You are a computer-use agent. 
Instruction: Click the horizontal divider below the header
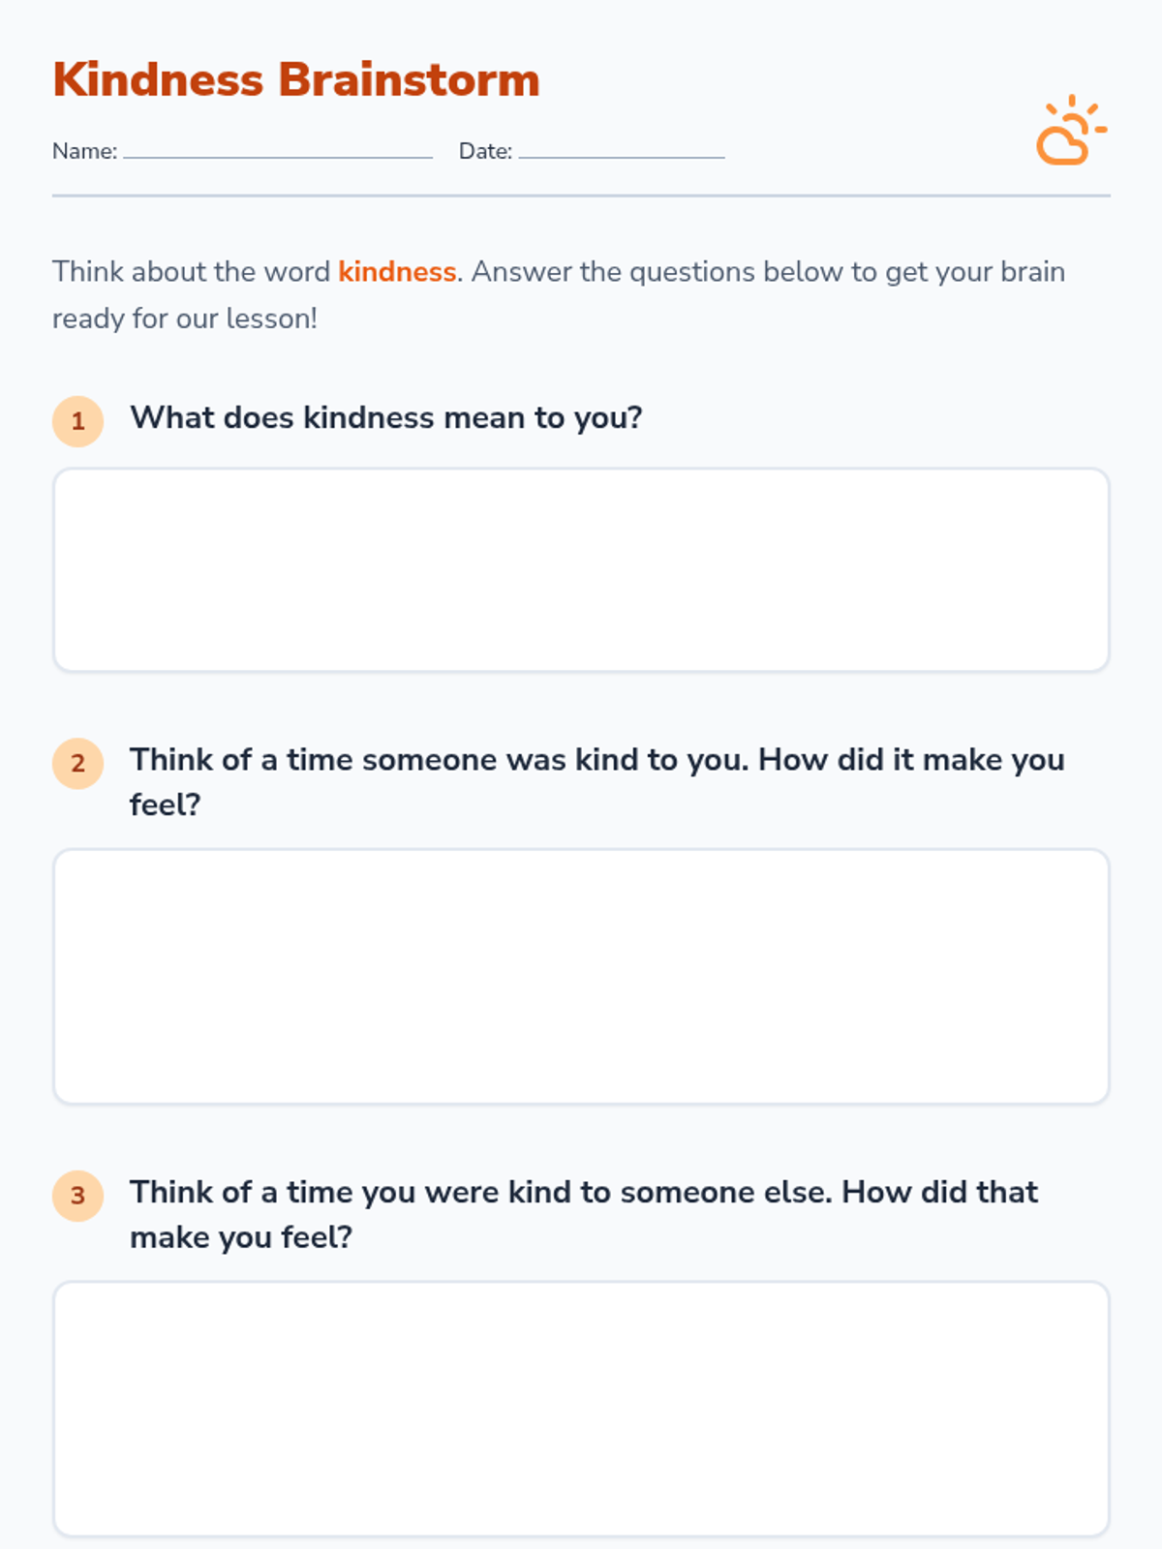581,196
